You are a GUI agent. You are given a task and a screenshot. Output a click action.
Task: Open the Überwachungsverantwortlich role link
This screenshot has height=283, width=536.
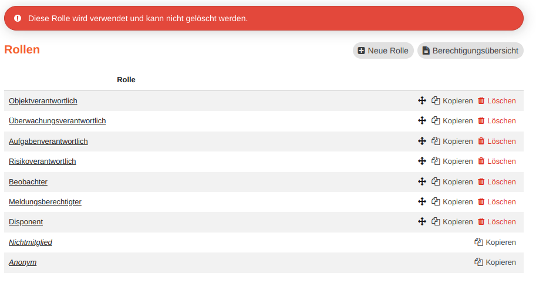click(x=57, y=121)
